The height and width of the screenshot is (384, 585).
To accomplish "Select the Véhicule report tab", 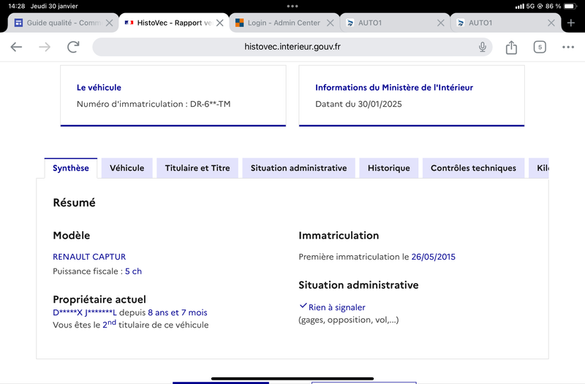I will click(127, 168).
